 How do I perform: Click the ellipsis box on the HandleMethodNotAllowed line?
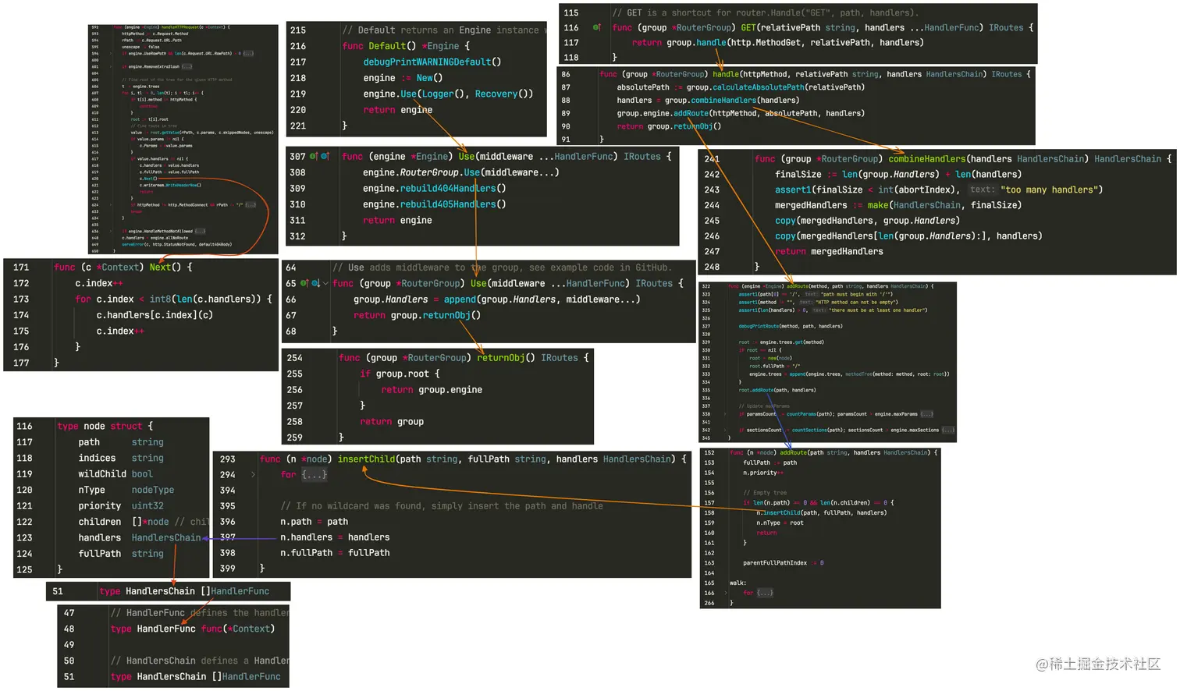coord(201,232)
